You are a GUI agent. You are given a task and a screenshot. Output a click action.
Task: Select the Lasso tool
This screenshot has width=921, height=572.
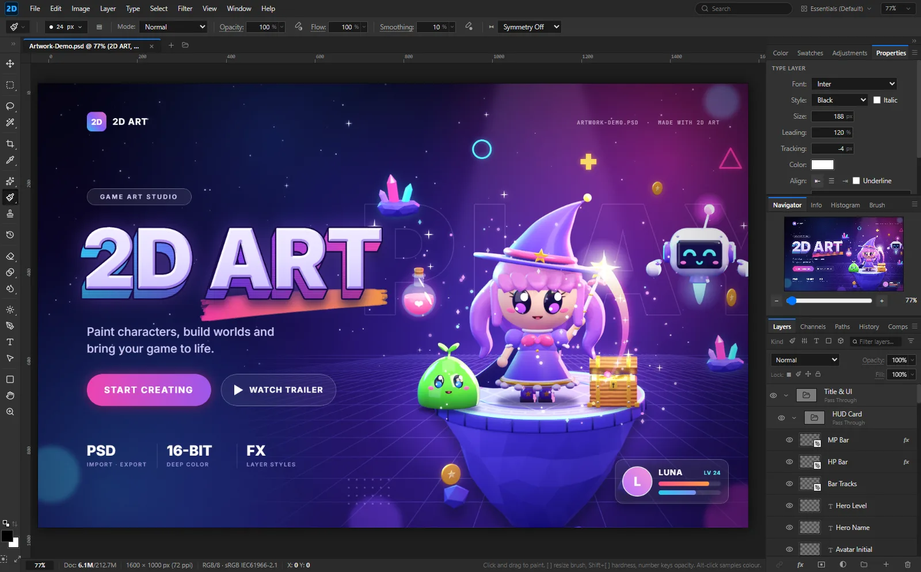[10, 107]
